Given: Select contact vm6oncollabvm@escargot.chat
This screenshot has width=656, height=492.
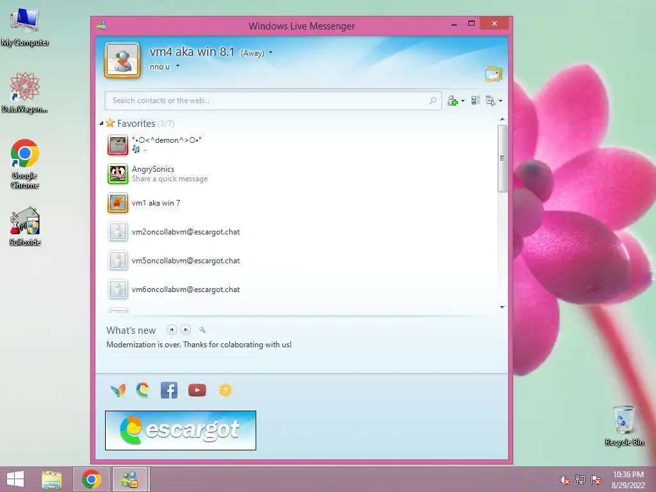Looking at the screenshot, I should point(186,290).
